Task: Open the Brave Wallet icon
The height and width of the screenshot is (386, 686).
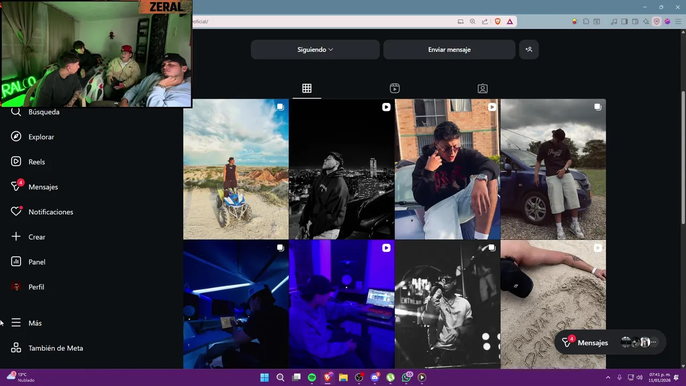Action: coord(635,21)
